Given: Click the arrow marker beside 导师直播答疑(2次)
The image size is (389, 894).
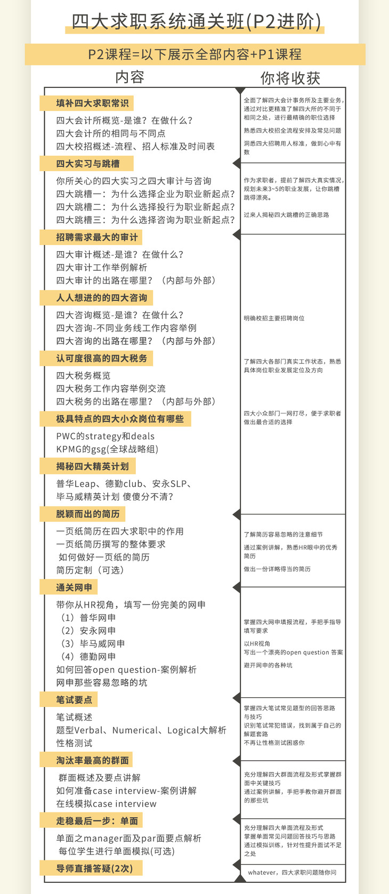Looking at the screenshot, I should 237,865.
